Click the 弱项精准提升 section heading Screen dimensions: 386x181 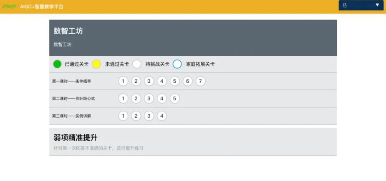pos(76,138)
